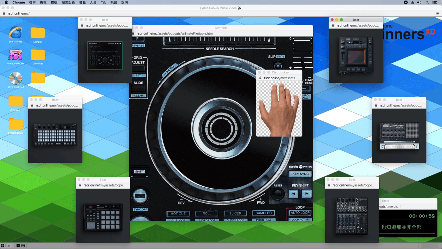Click the VINYL label next to SLIP
Viewport: 442px width, 249px height.
[281, 57]
